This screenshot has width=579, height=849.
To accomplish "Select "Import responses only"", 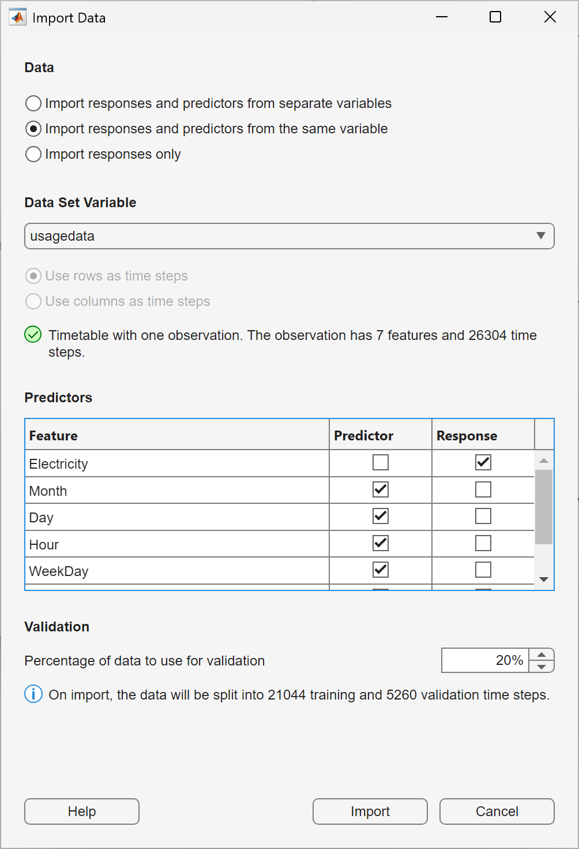I will [33, 154].
